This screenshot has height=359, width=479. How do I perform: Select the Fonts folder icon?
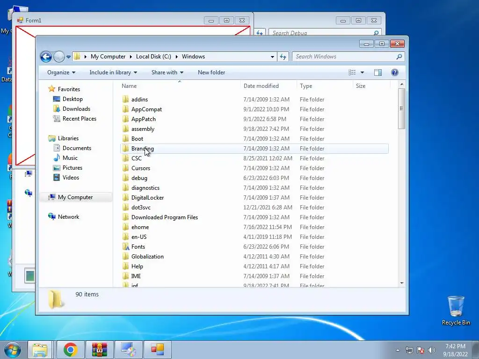pyautogui.click(x=125, y=247)
